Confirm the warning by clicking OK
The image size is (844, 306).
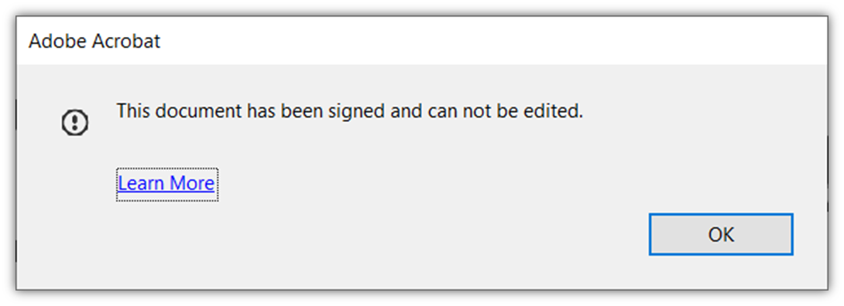(x=721, y=235)
